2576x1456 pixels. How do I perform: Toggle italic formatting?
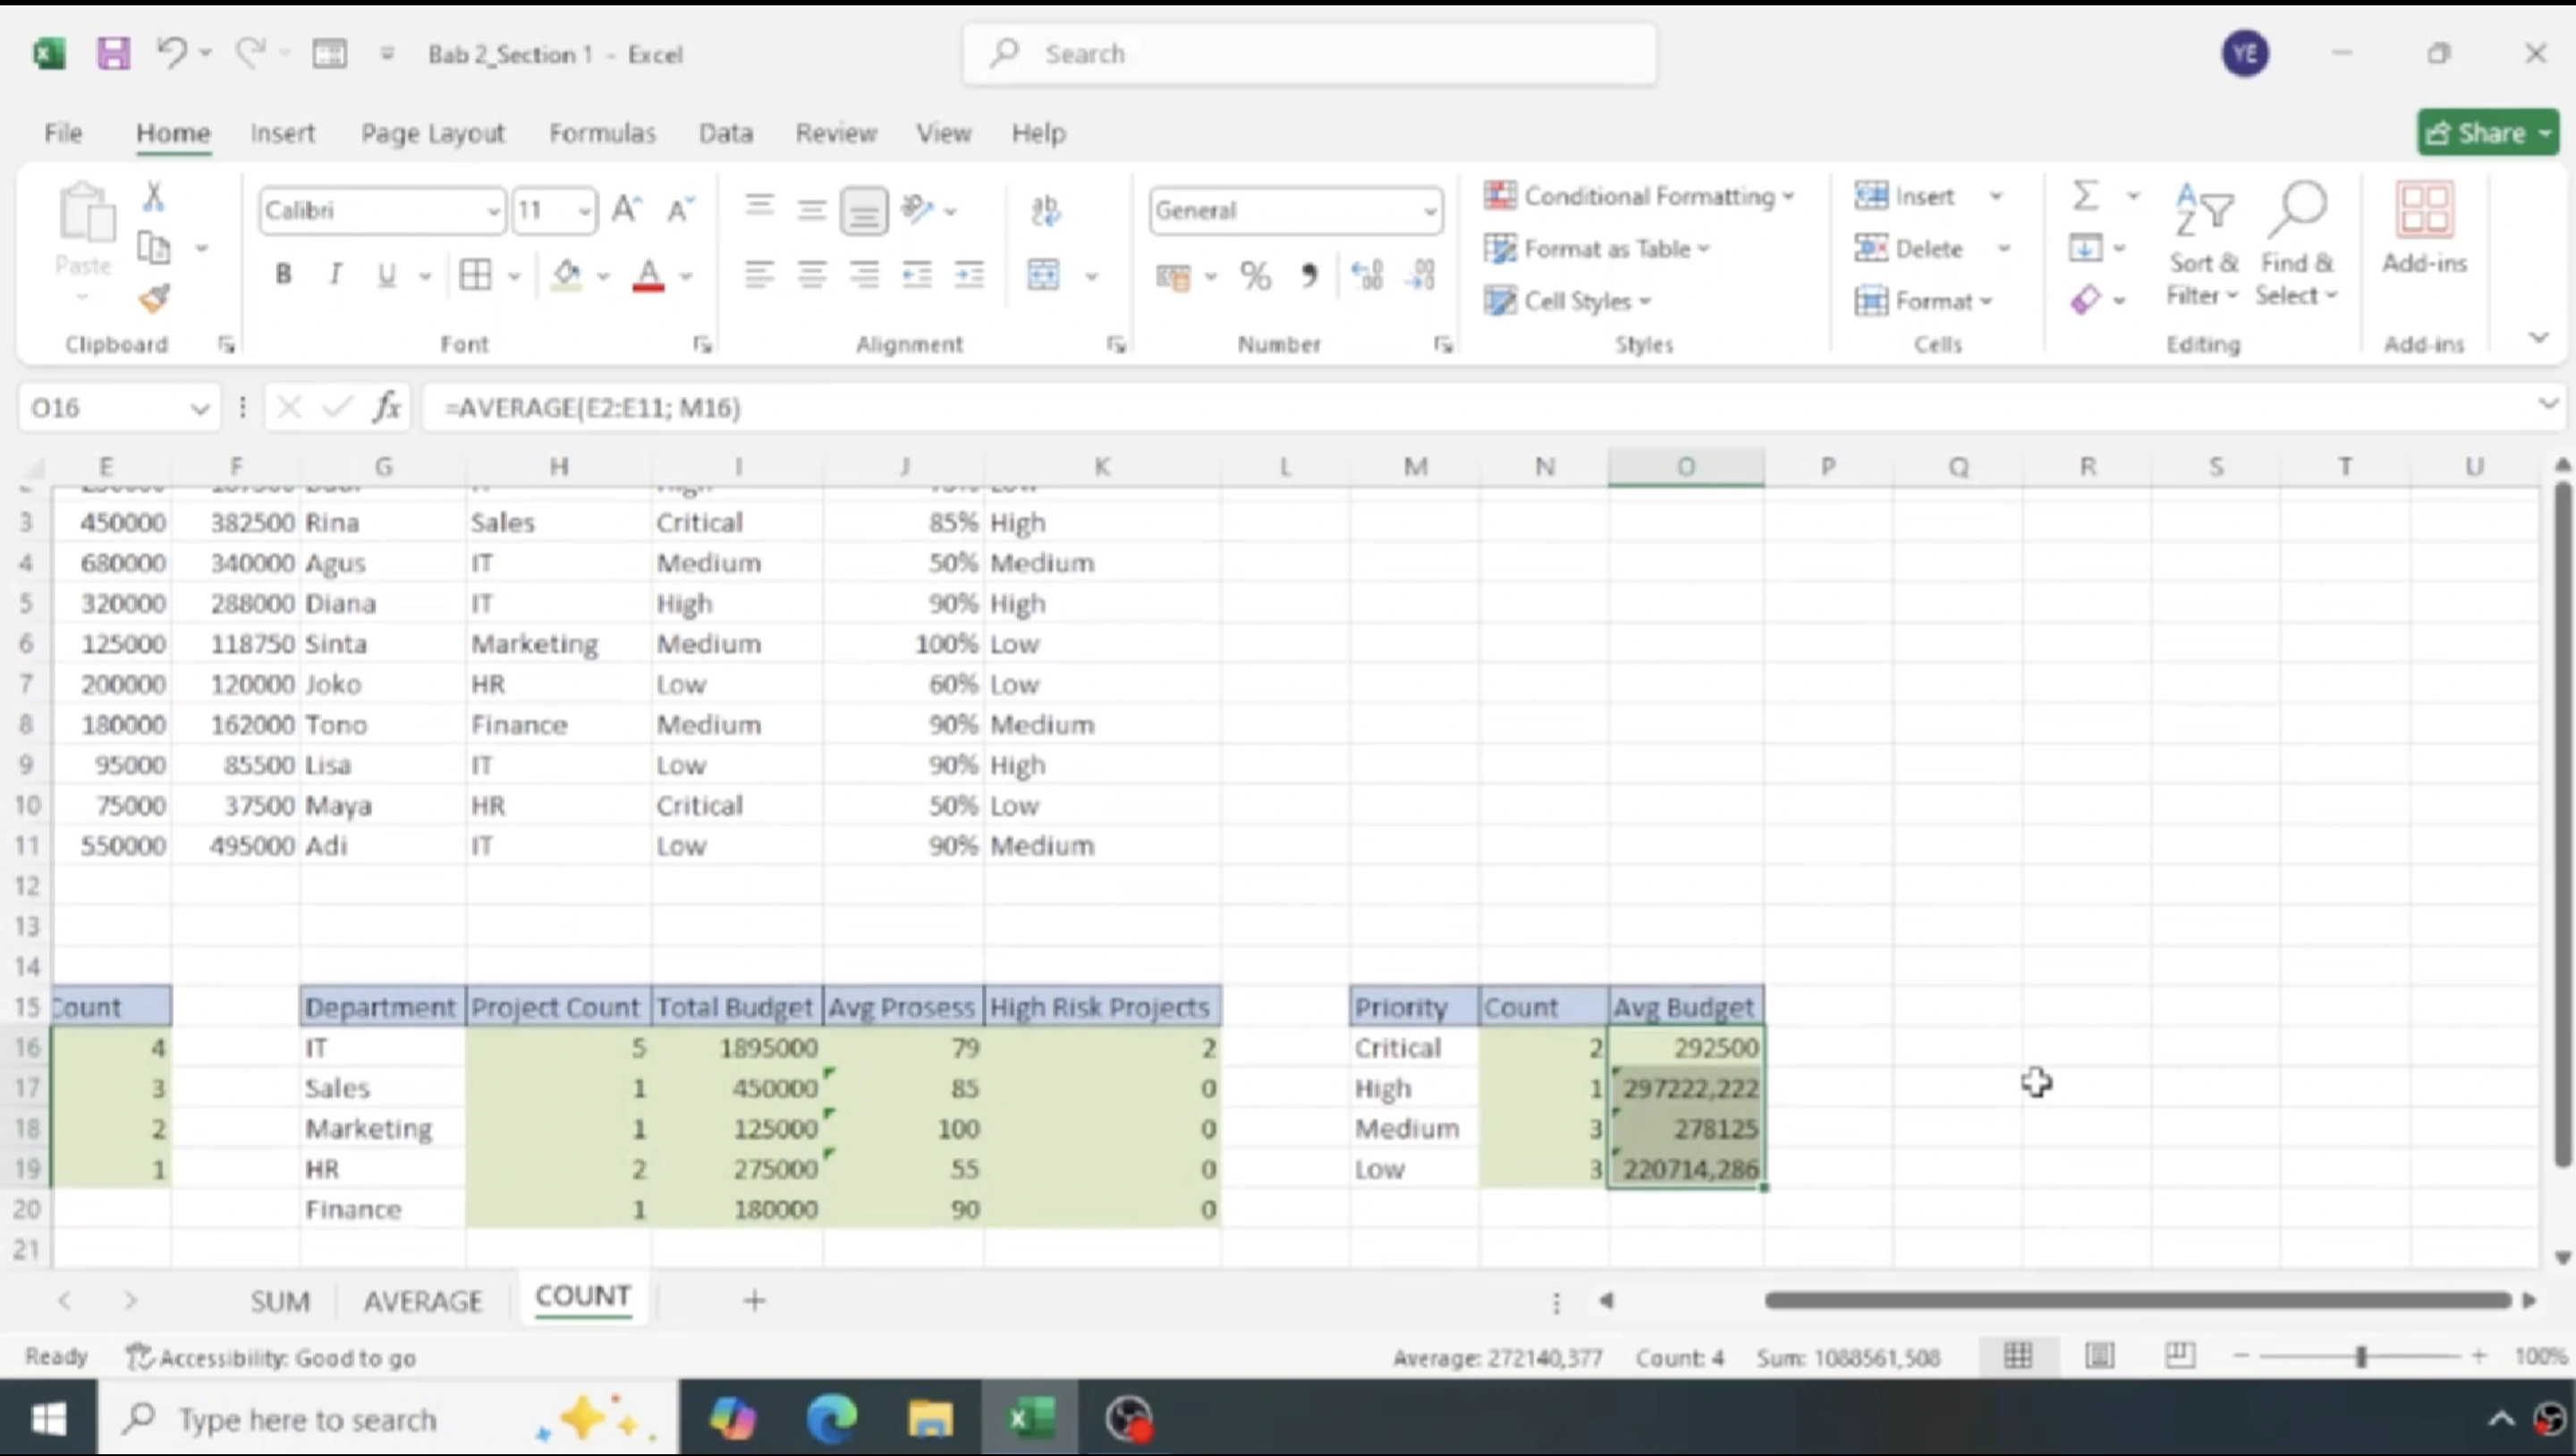pos(335,274)
